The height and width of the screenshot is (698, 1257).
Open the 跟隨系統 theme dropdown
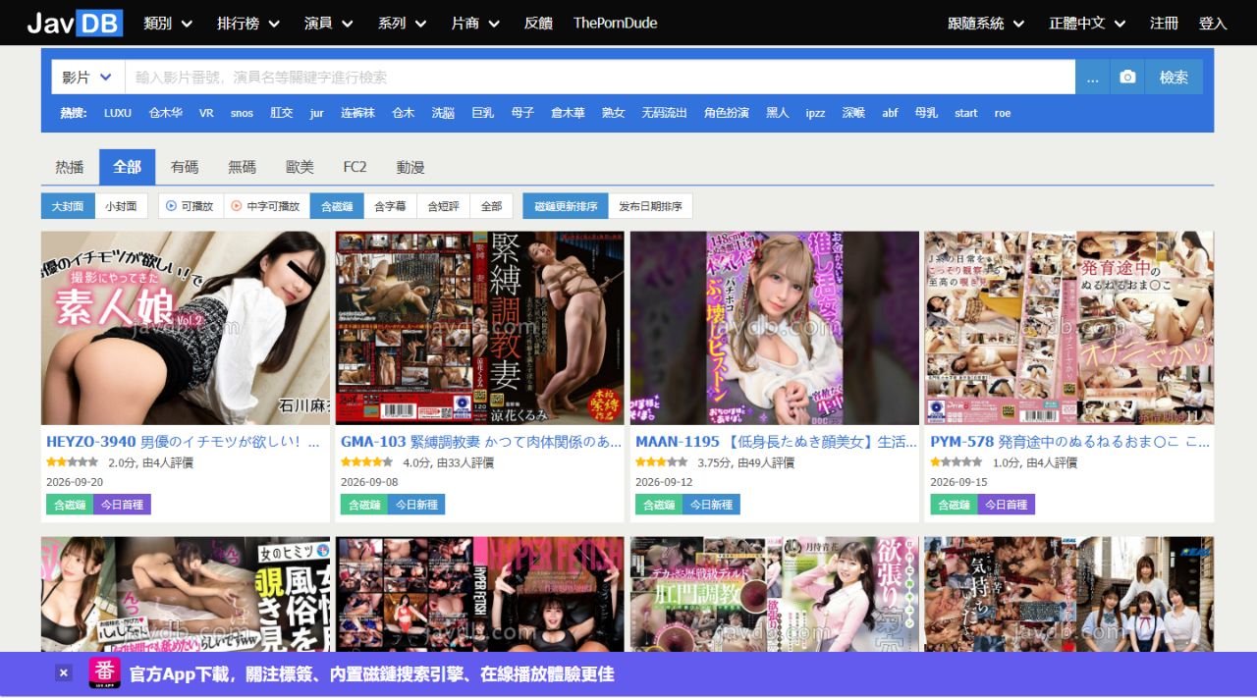986,23
